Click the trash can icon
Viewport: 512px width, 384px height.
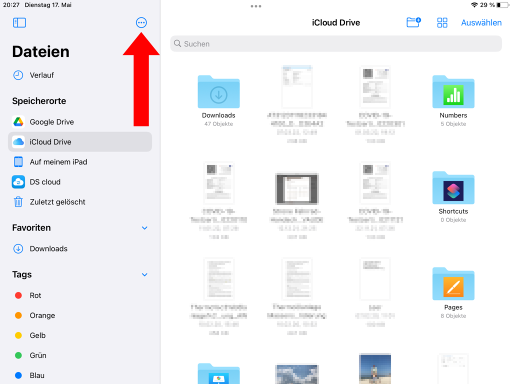[18, 202]
